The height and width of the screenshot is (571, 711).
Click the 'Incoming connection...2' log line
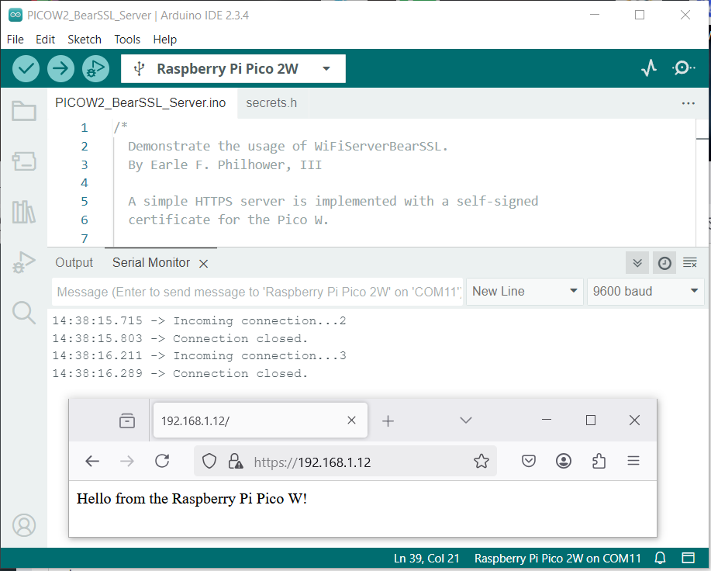199,321
